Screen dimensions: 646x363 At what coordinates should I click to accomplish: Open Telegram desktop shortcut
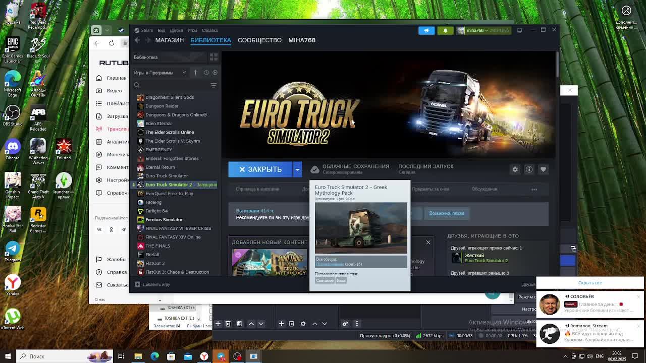pyautogui.click(x=13, y=251)
